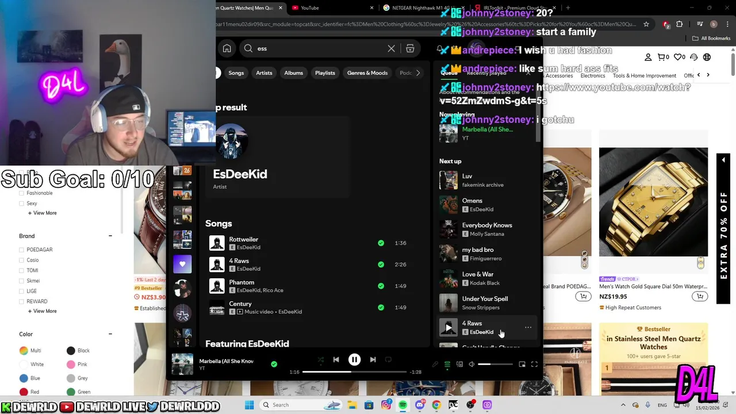Open All Bookmarks folder in Chrome
This screenshot has height=414, width=736.
(711, 38)
